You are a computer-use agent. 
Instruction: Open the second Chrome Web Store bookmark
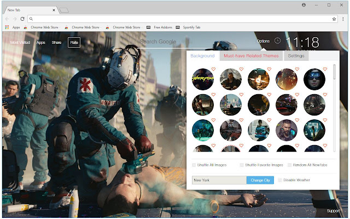[83, 27]
